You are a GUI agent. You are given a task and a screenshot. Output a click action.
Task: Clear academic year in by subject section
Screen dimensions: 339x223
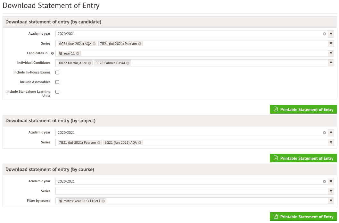pos(324,133)
